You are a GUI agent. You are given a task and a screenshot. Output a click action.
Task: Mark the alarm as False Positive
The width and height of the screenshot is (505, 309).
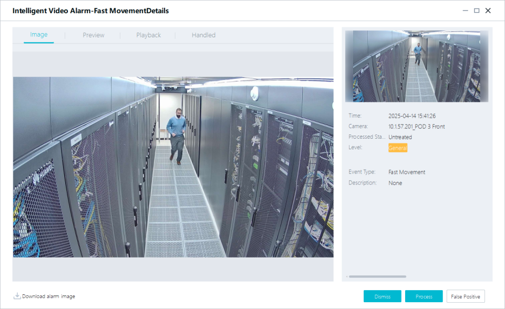465,296
